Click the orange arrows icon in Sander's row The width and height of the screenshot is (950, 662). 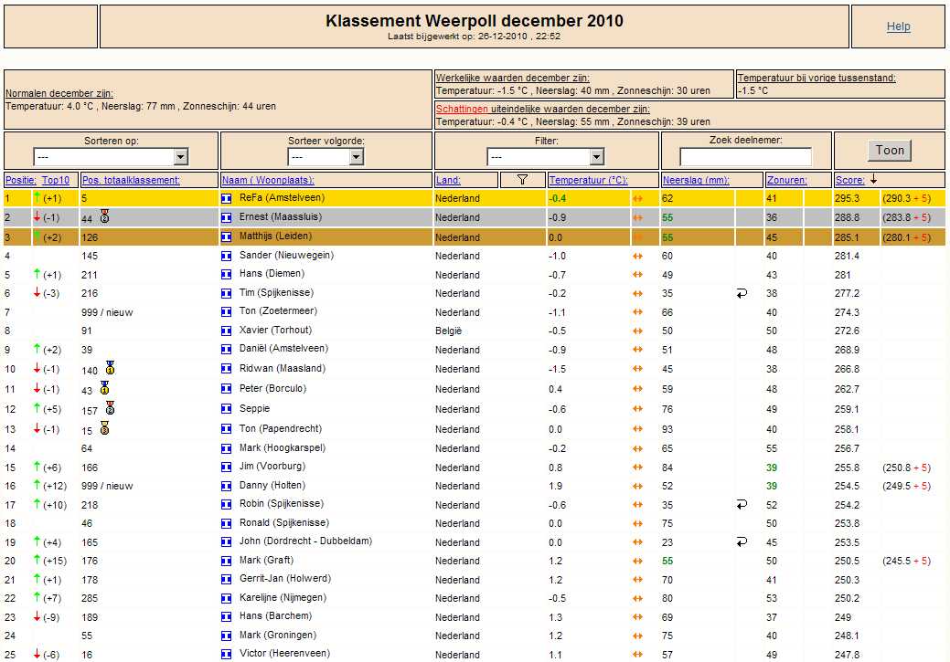[x=637, y=256]
